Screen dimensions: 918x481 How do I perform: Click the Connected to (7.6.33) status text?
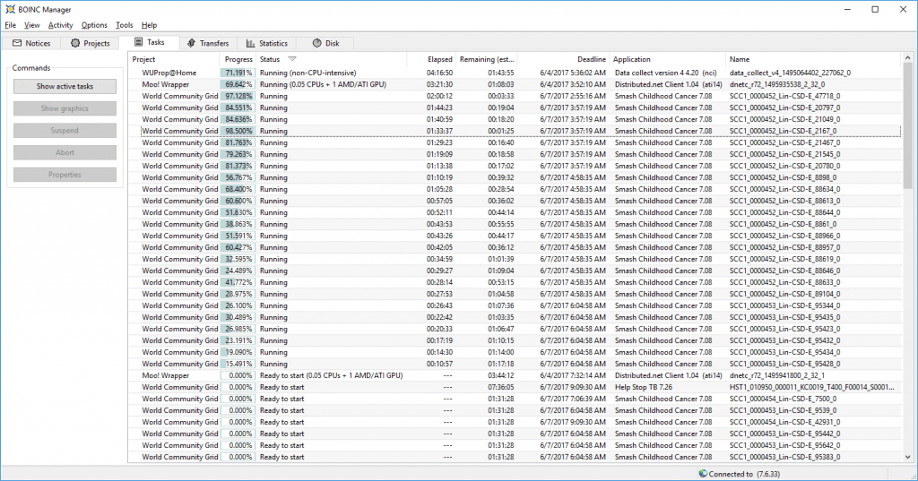coord(744,474)
